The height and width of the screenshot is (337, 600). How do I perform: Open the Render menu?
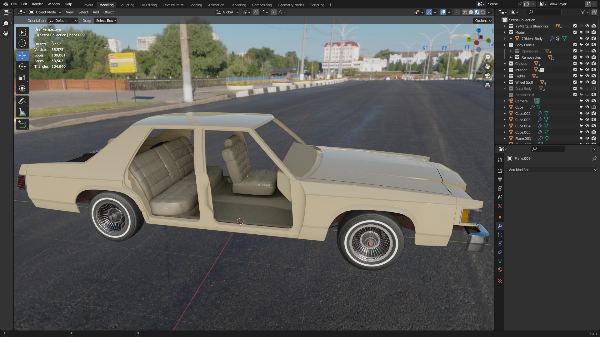(x=37, y=4)
